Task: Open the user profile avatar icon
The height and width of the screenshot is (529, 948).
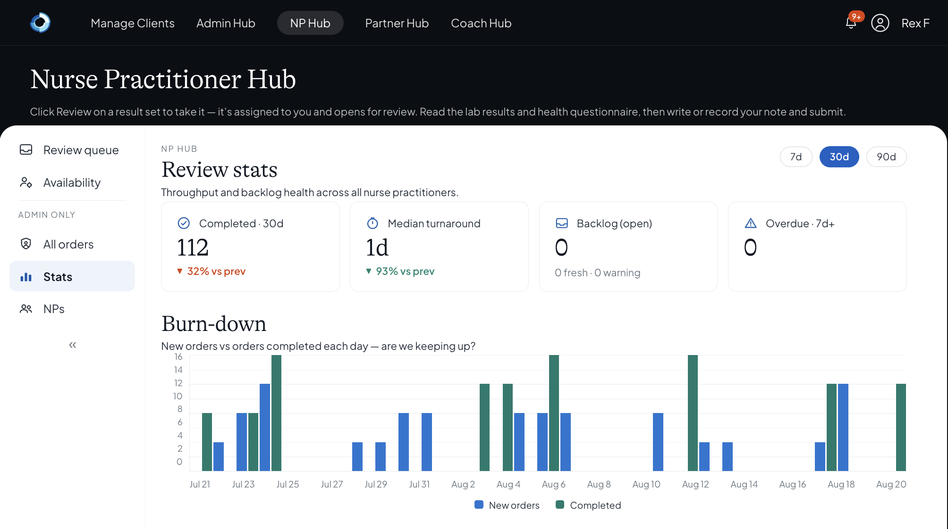Action: point(880,23)
